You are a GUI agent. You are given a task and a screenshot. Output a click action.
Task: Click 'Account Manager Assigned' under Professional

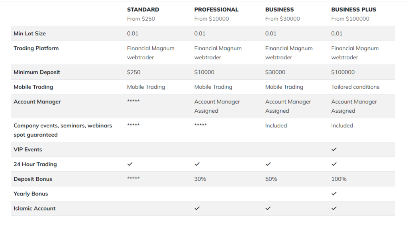217,106
